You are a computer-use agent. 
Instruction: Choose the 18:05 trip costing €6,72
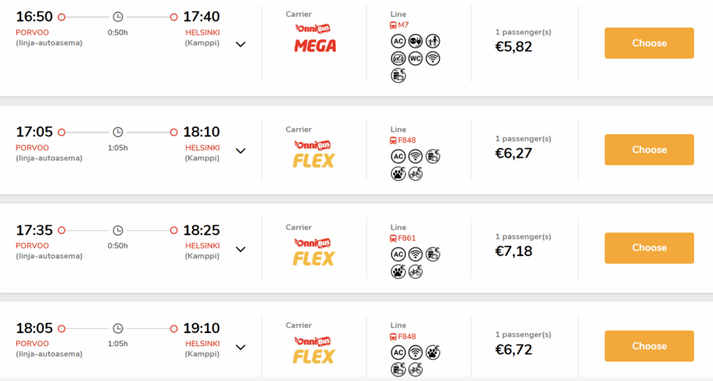tap(649, 346)
